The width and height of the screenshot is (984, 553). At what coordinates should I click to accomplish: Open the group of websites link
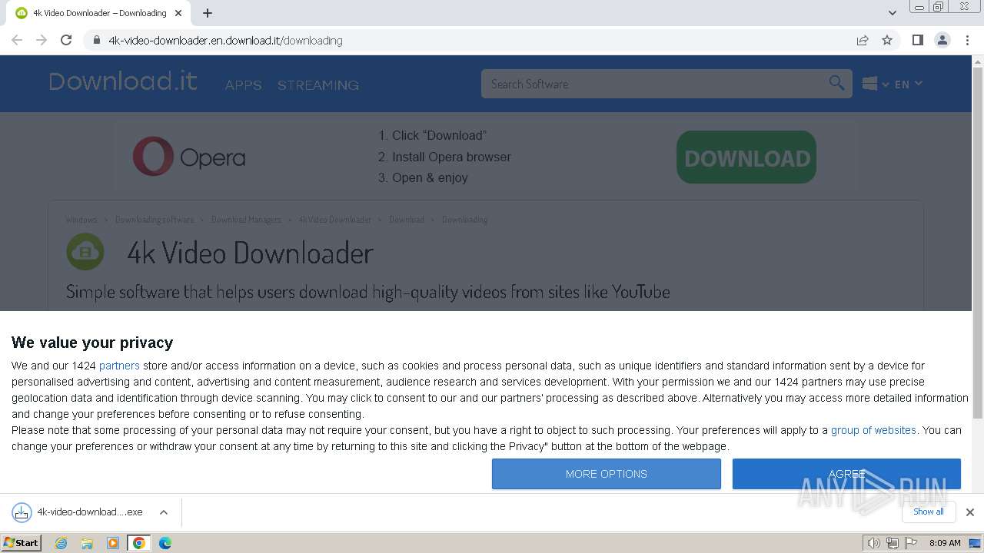point(873,430)
